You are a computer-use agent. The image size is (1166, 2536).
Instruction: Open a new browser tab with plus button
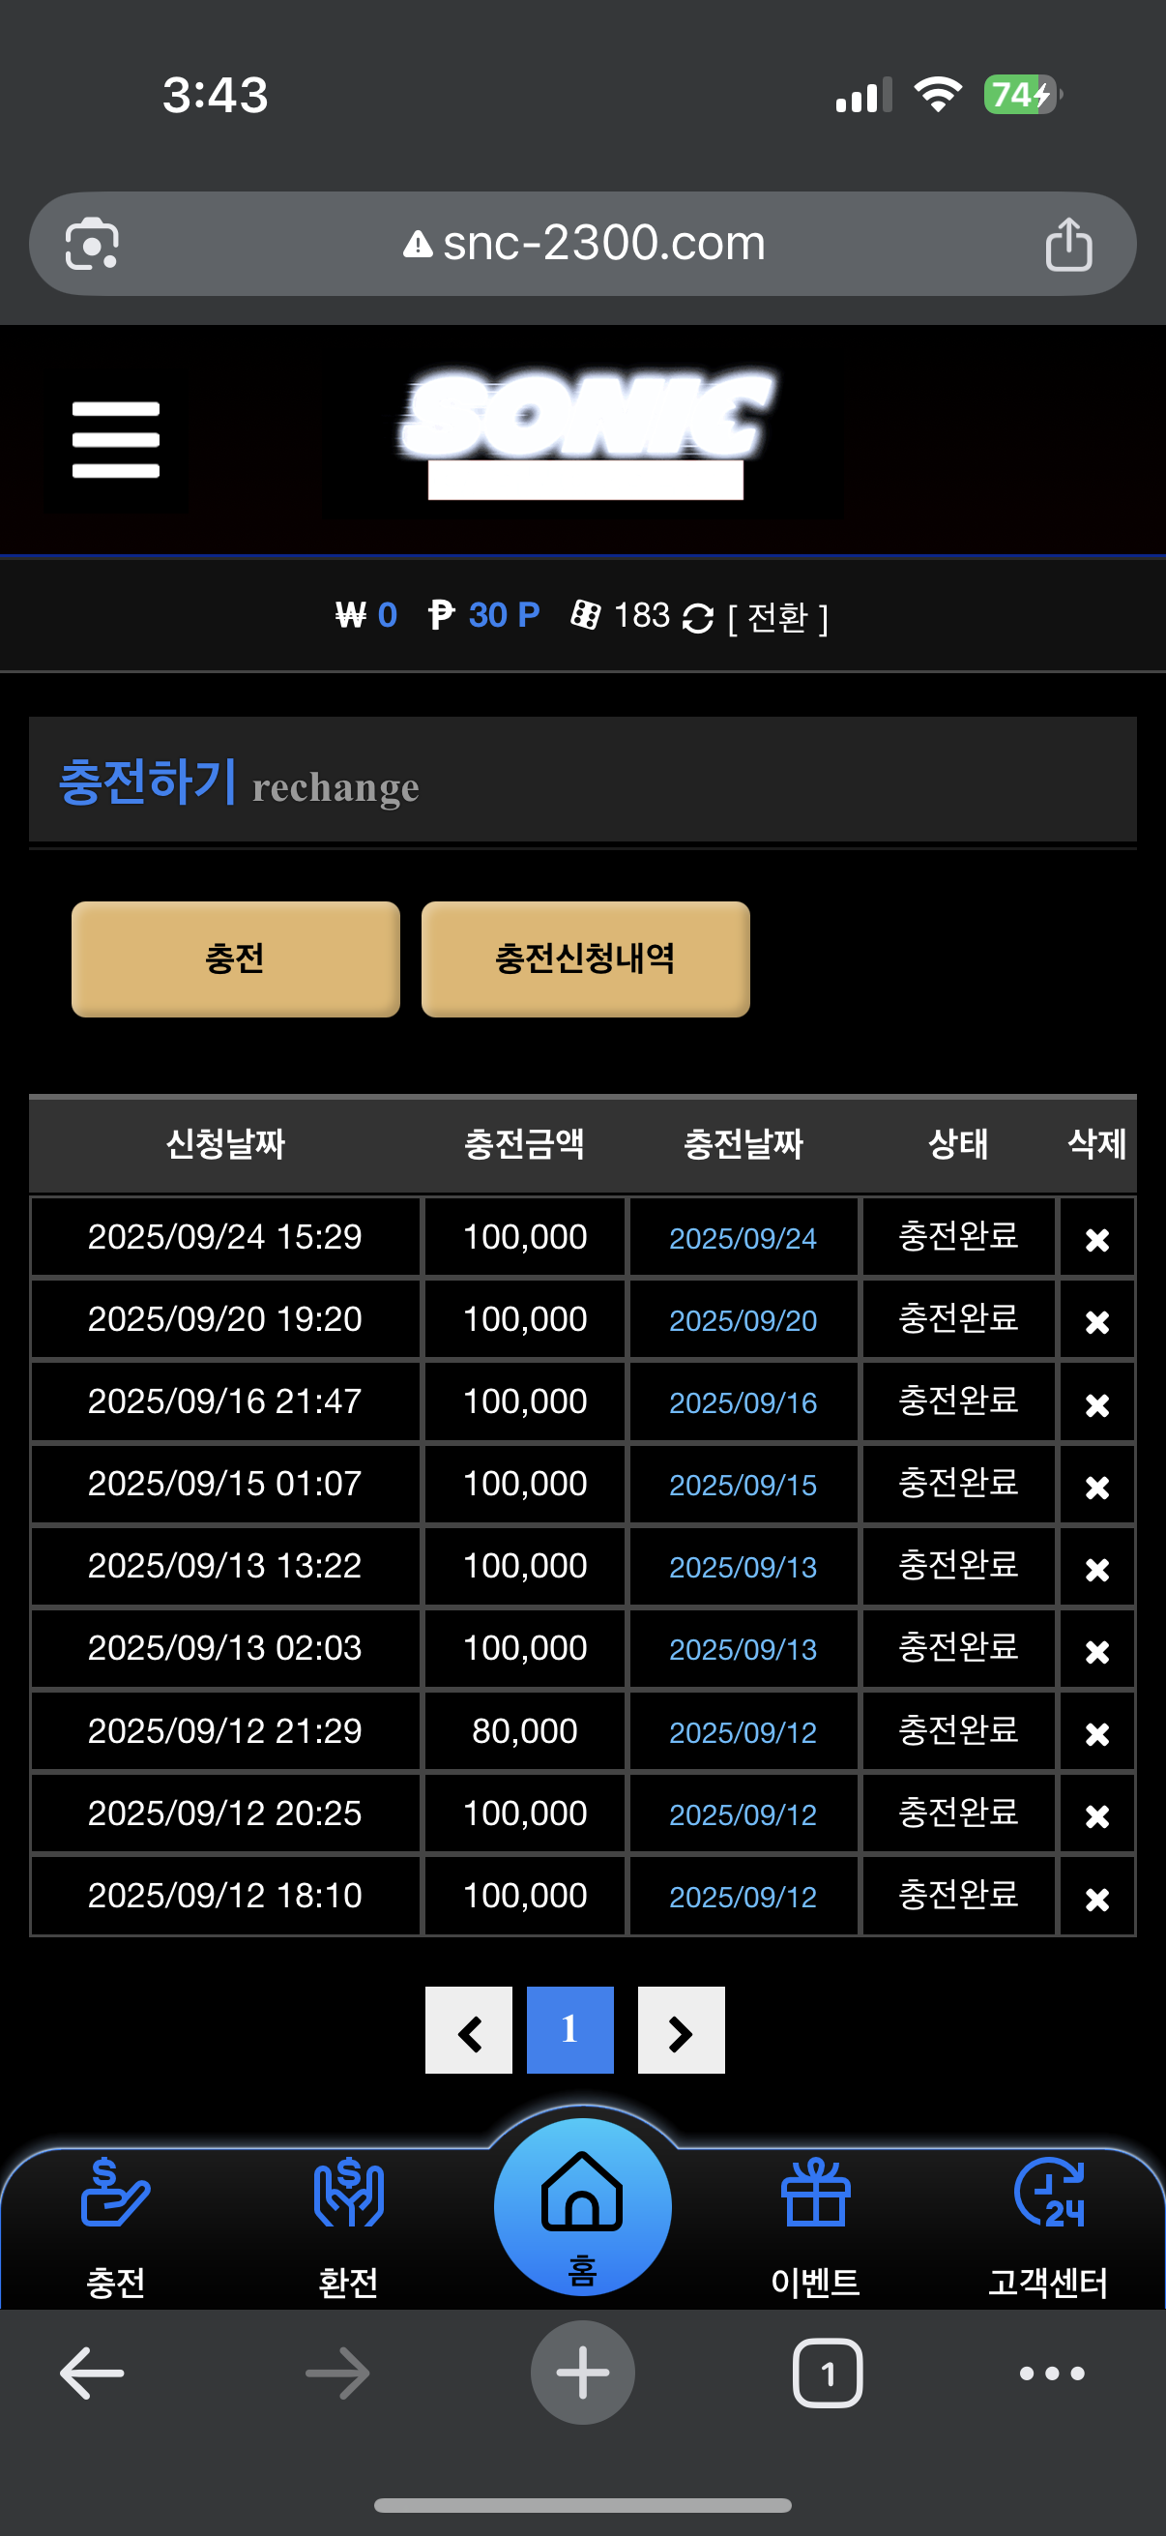pos(582,2373)
